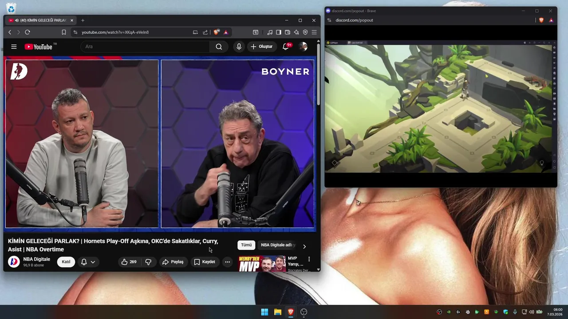Open YouTube account avatar menu
568x319 pixels.
tap(303, 47)
